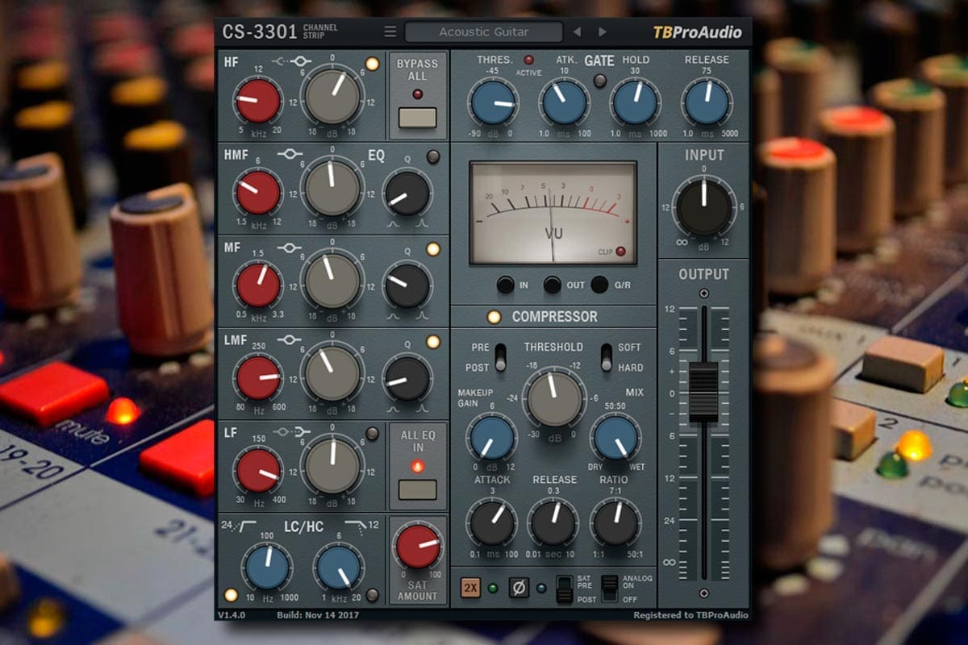
Task: Click the gate HOLD knob
Action: 636,102
